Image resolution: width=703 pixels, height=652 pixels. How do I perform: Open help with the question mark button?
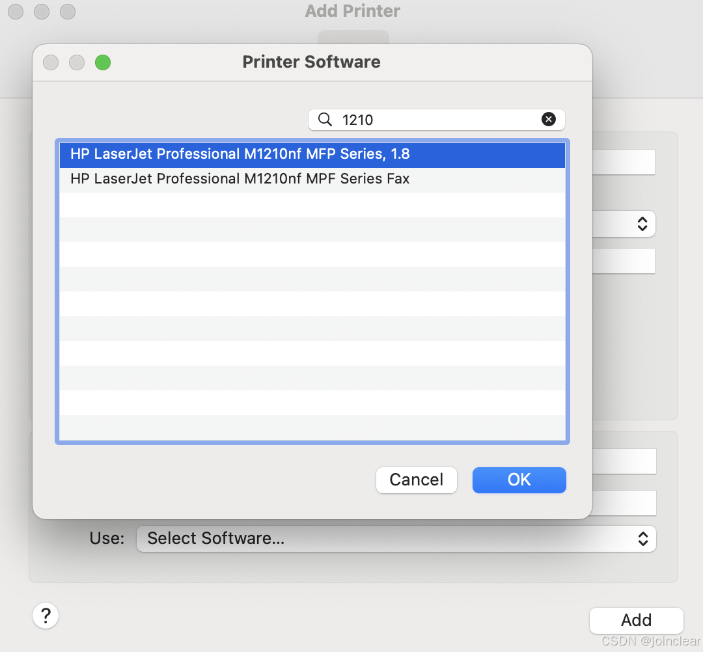(46, 616)
